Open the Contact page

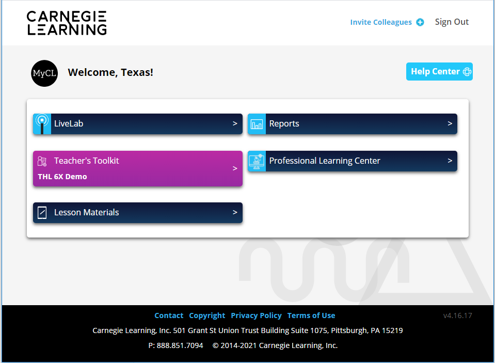click(x=169, y=315)
